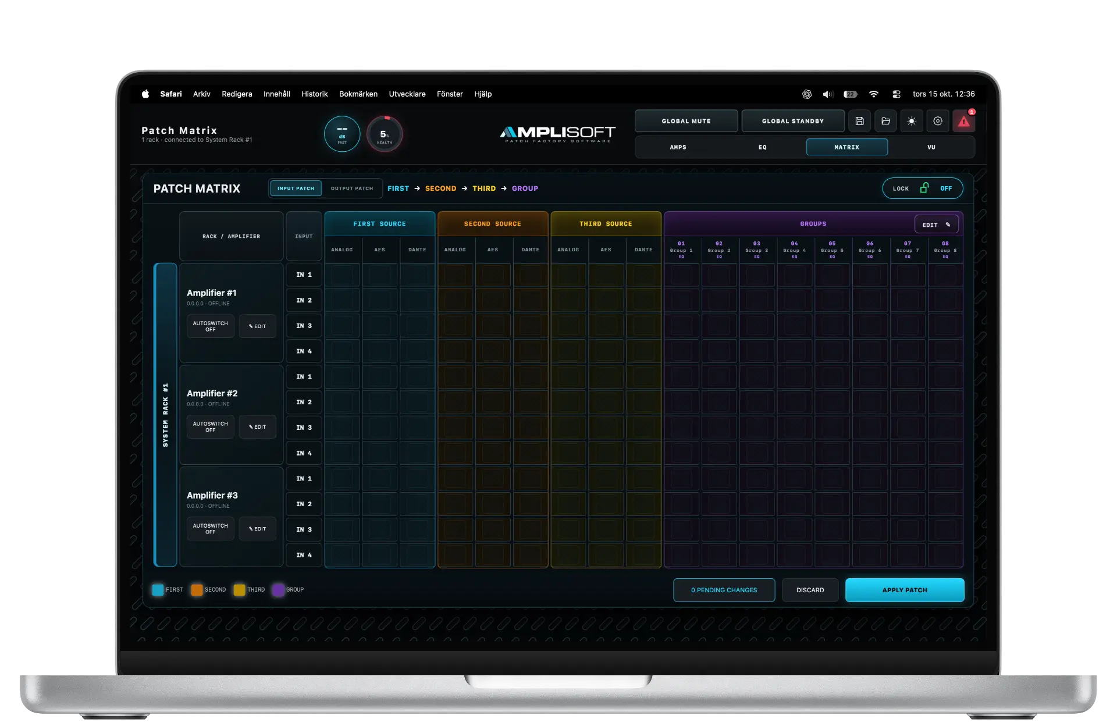Screen dimensions: 1117x726
Task: Click the 5% HEALTH gauge
Action: point(385,134)
